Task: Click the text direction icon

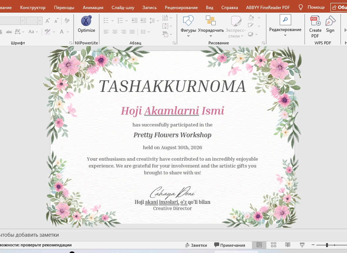Action: (x=165, y=17)
